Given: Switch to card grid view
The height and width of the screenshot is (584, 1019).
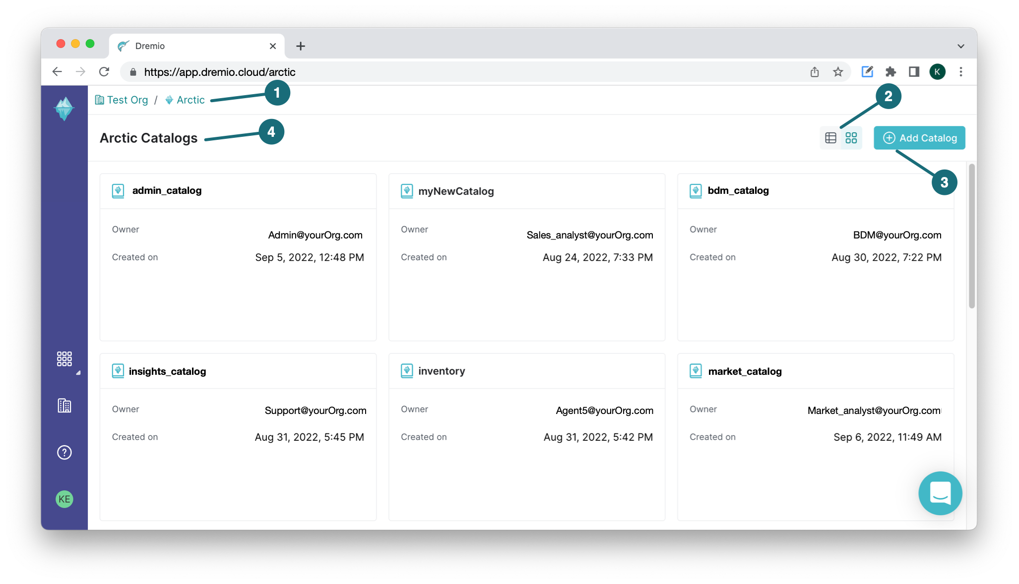Looking at the screenshot, I should pos(851,138).
